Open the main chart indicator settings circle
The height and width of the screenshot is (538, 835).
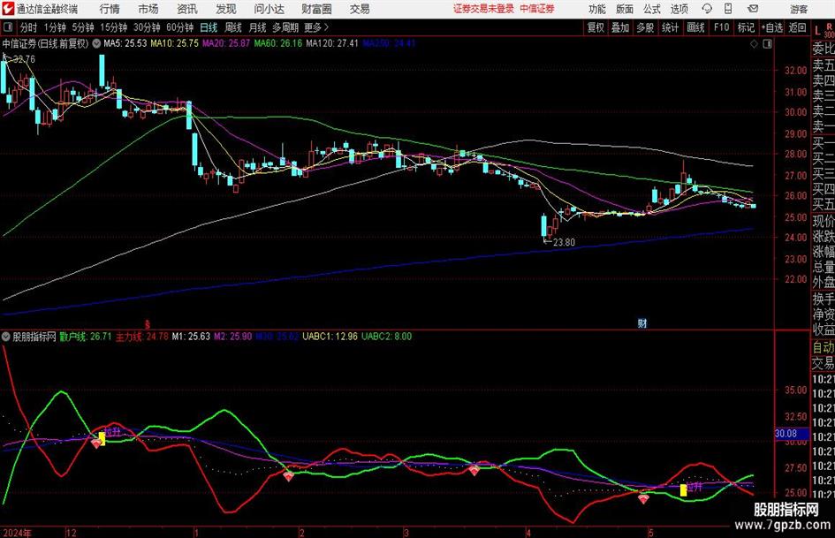coord(96,43)
